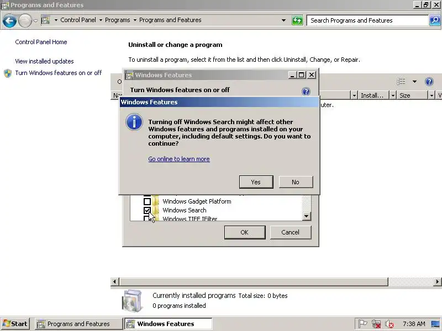
Task: Select the Windows Gadget Platform feature row
Action: pos(197,201)
